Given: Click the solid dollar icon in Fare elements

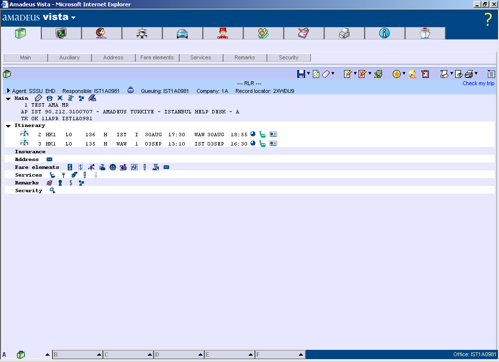Looking at the screenshot, I should pos(70,167).
